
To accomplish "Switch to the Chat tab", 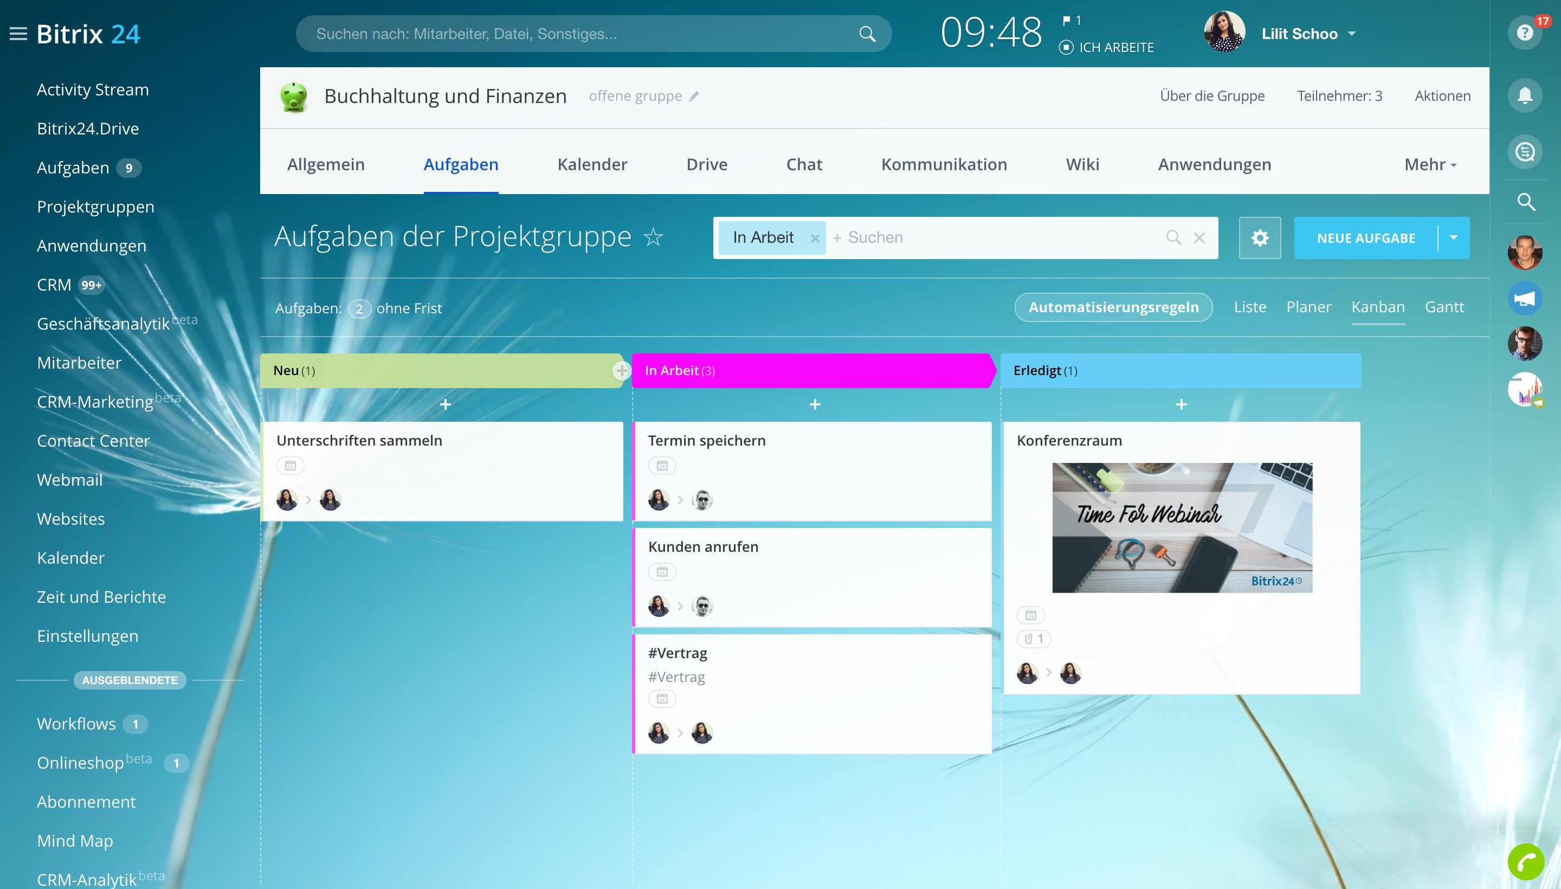I will [804, 165].
